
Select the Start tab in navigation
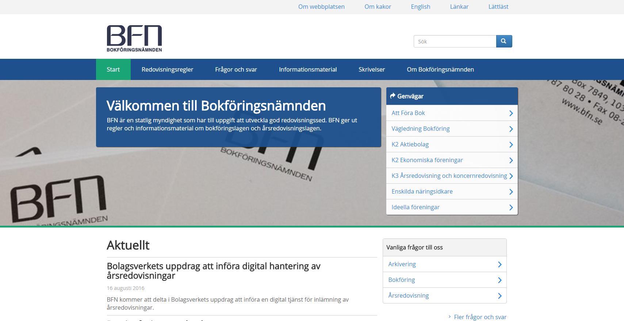(x=113, y=69)
